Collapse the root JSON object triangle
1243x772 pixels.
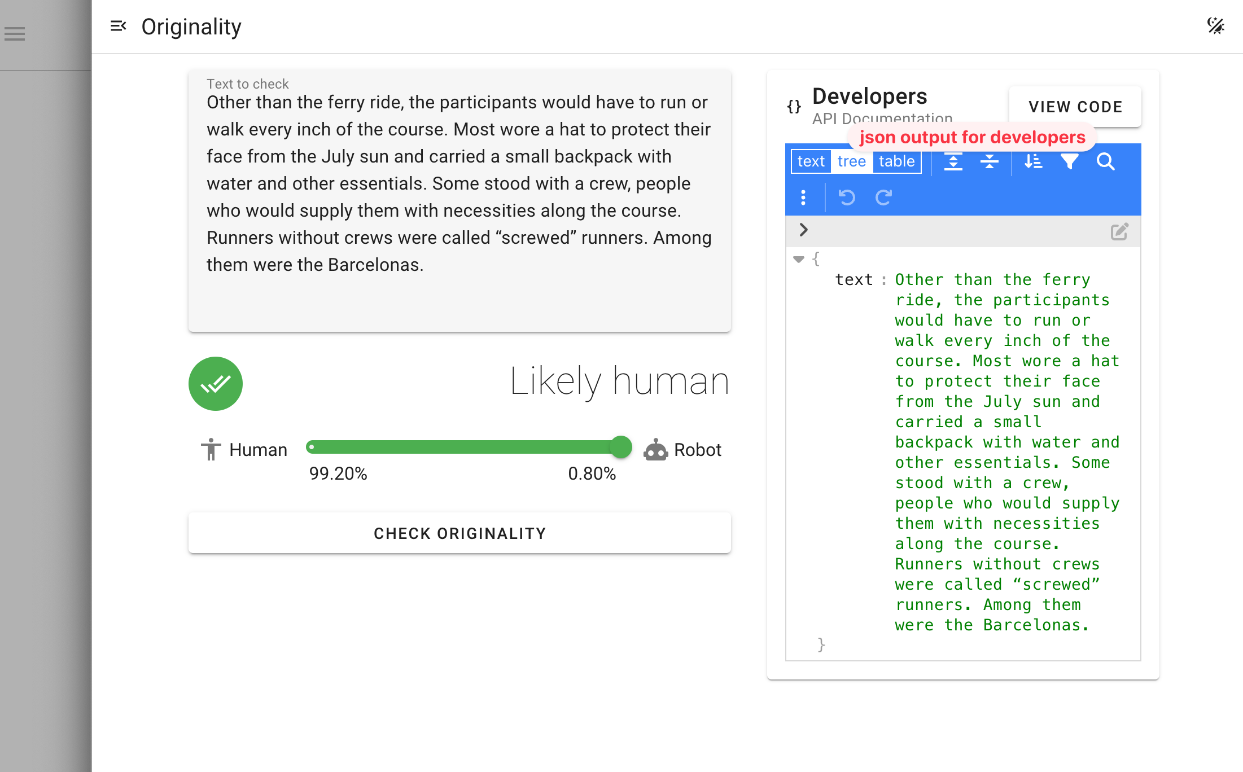coord(798,260)
